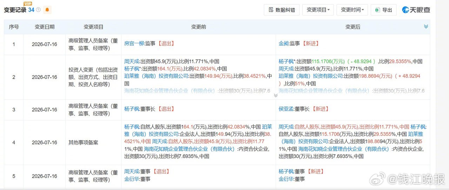The image size is (449, 190).
Task: Click 周天成 董事 link in row 5 变更前
Action: (132, 171)
